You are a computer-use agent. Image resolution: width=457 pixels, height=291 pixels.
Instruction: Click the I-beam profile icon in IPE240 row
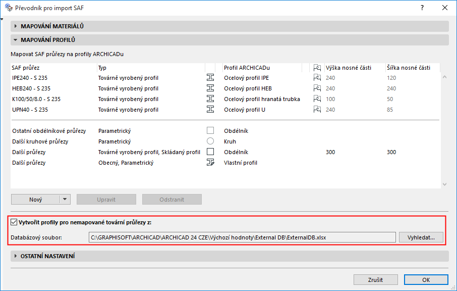tap(210, 78)
